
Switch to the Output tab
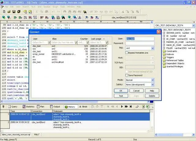coord(55,107)
